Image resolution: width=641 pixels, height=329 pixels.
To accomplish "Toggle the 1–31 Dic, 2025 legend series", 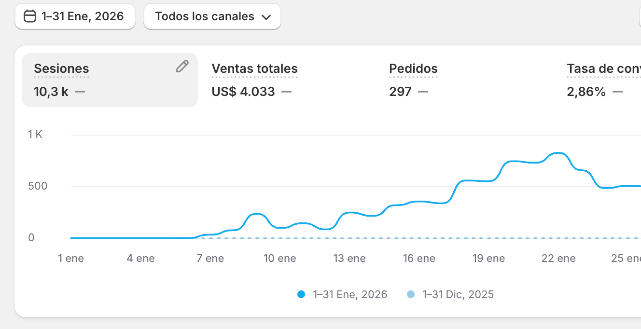I will click(x=458, y=294).
